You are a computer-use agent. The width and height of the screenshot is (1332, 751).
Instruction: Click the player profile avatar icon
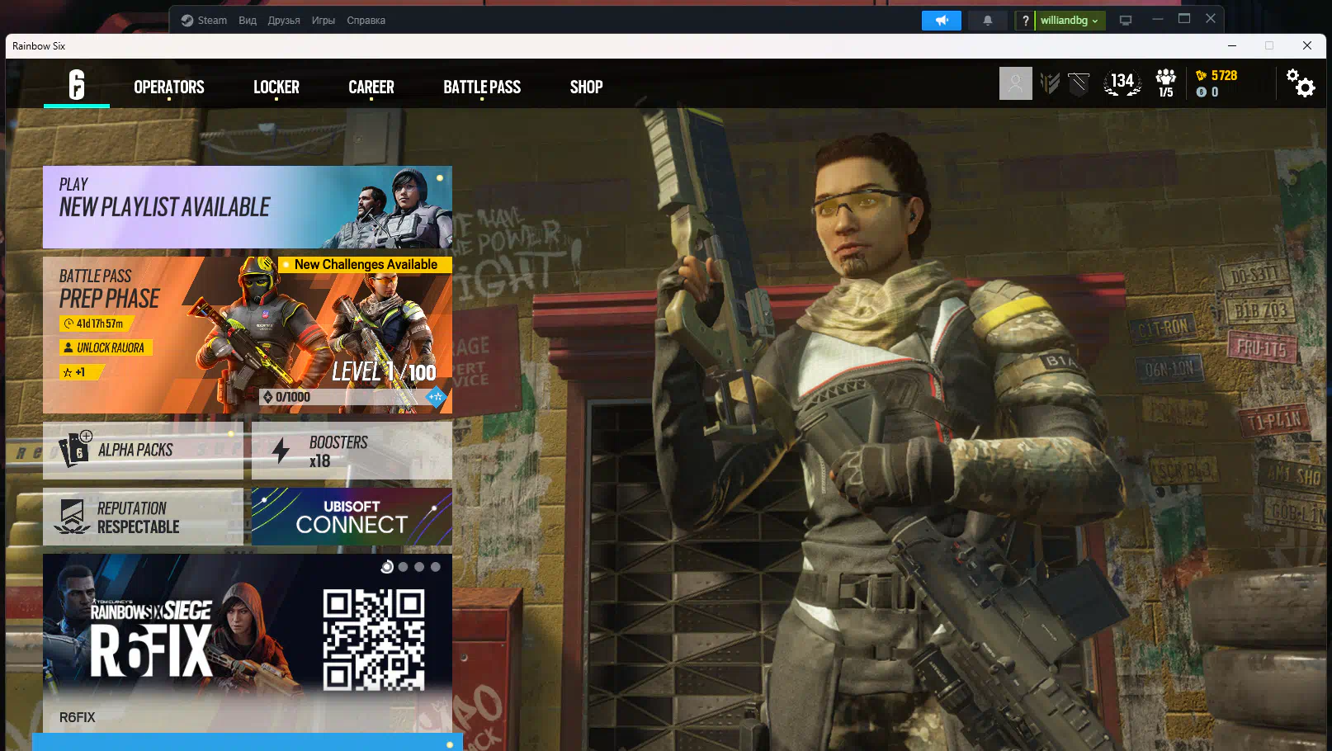tap(1016, 83)
